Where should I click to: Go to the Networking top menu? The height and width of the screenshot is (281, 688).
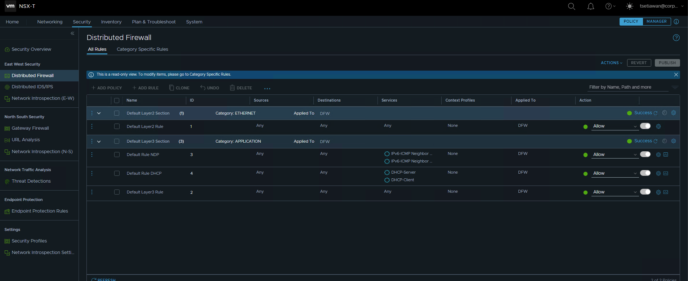click(50, 22)
